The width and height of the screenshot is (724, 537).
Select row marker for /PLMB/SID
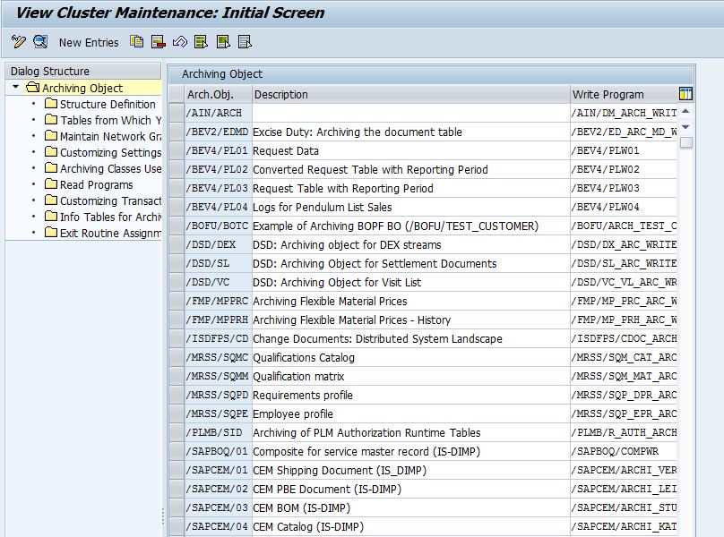pos(177,433)
